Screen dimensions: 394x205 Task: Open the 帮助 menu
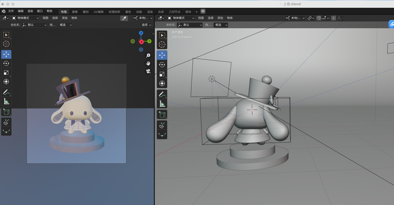[49, 11]
